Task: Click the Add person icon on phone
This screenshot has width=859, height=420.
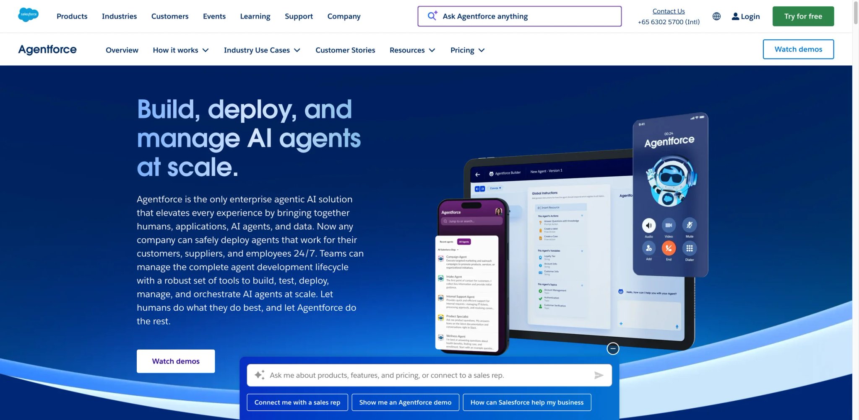Action: (x=648, y=248)
